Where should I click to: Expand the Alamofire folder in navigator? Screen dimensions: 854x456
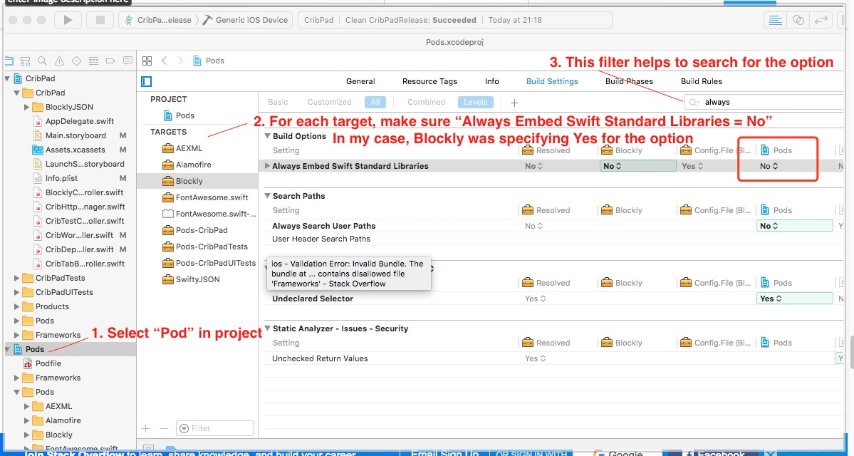tap(26, 420)
